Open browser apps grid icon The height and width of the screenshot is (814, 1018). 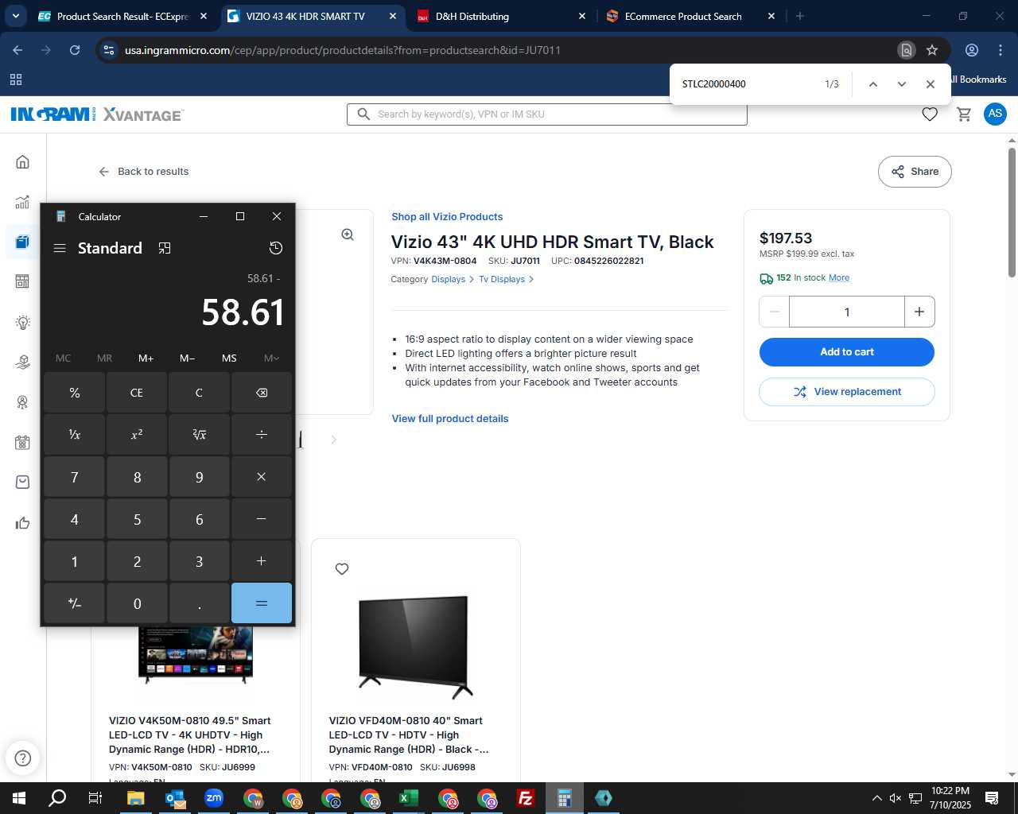coord(16,79)
